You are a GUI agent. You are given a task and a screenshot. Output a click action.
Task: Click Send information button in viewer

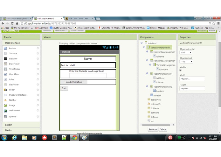click(74, 82)
